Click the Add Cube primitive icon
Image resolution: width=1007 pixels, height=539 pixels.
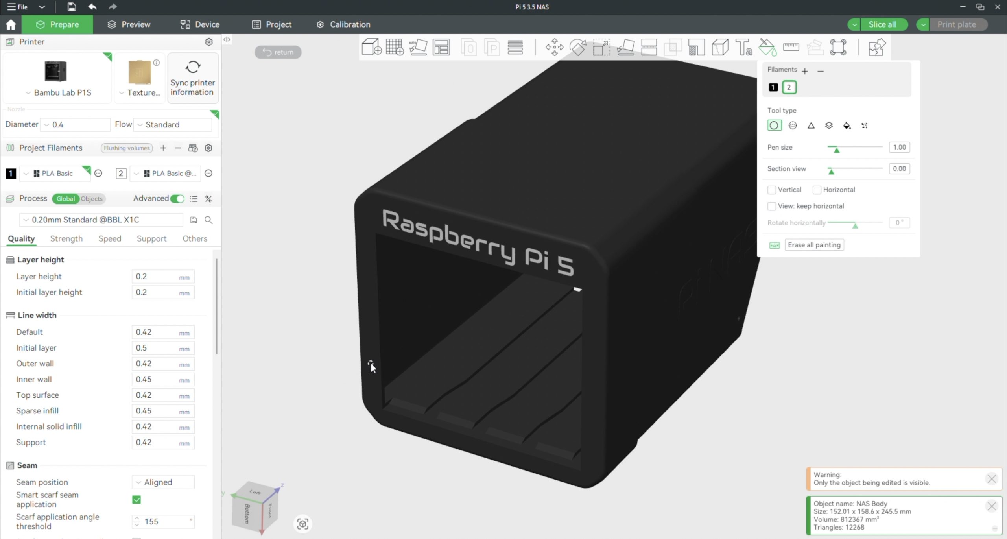pos(371,47)
